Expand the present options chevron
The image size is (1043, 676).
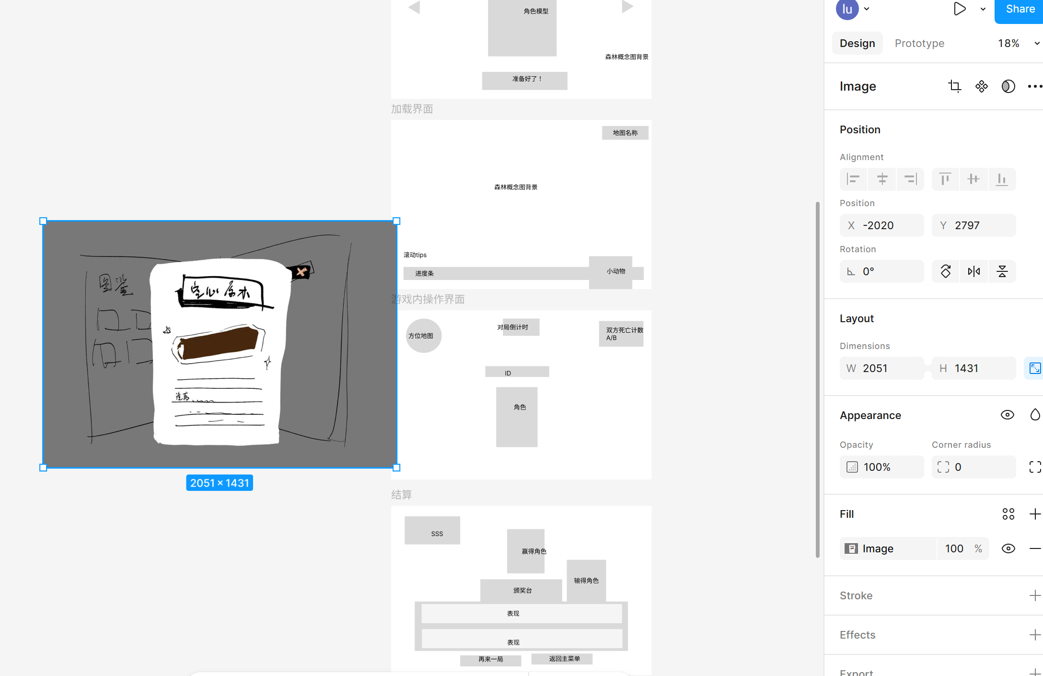click(x=983, y=9)
